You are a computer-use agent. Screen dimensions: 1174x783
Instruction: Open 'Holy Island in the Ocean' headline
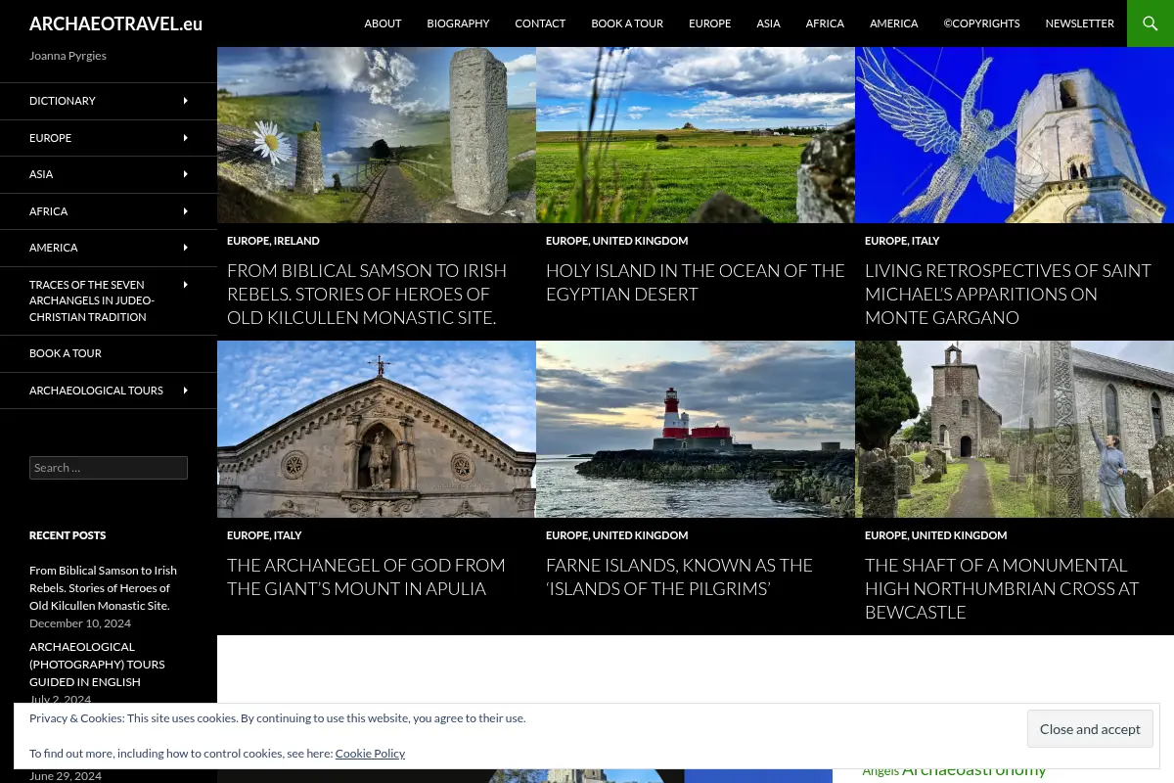pos(696,282)
